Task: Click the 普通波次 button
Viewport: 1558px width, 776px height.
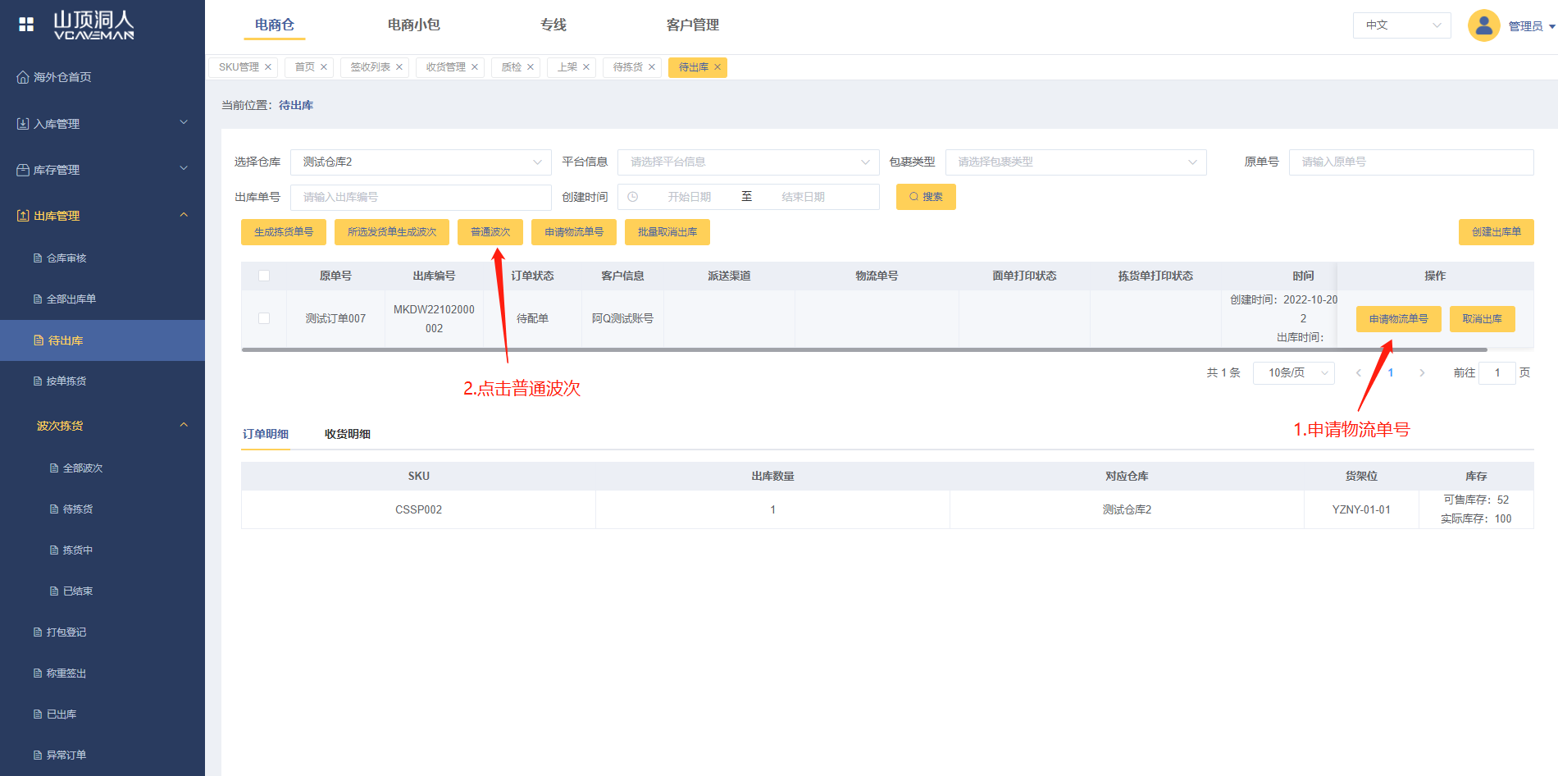Action: point(490,232)
